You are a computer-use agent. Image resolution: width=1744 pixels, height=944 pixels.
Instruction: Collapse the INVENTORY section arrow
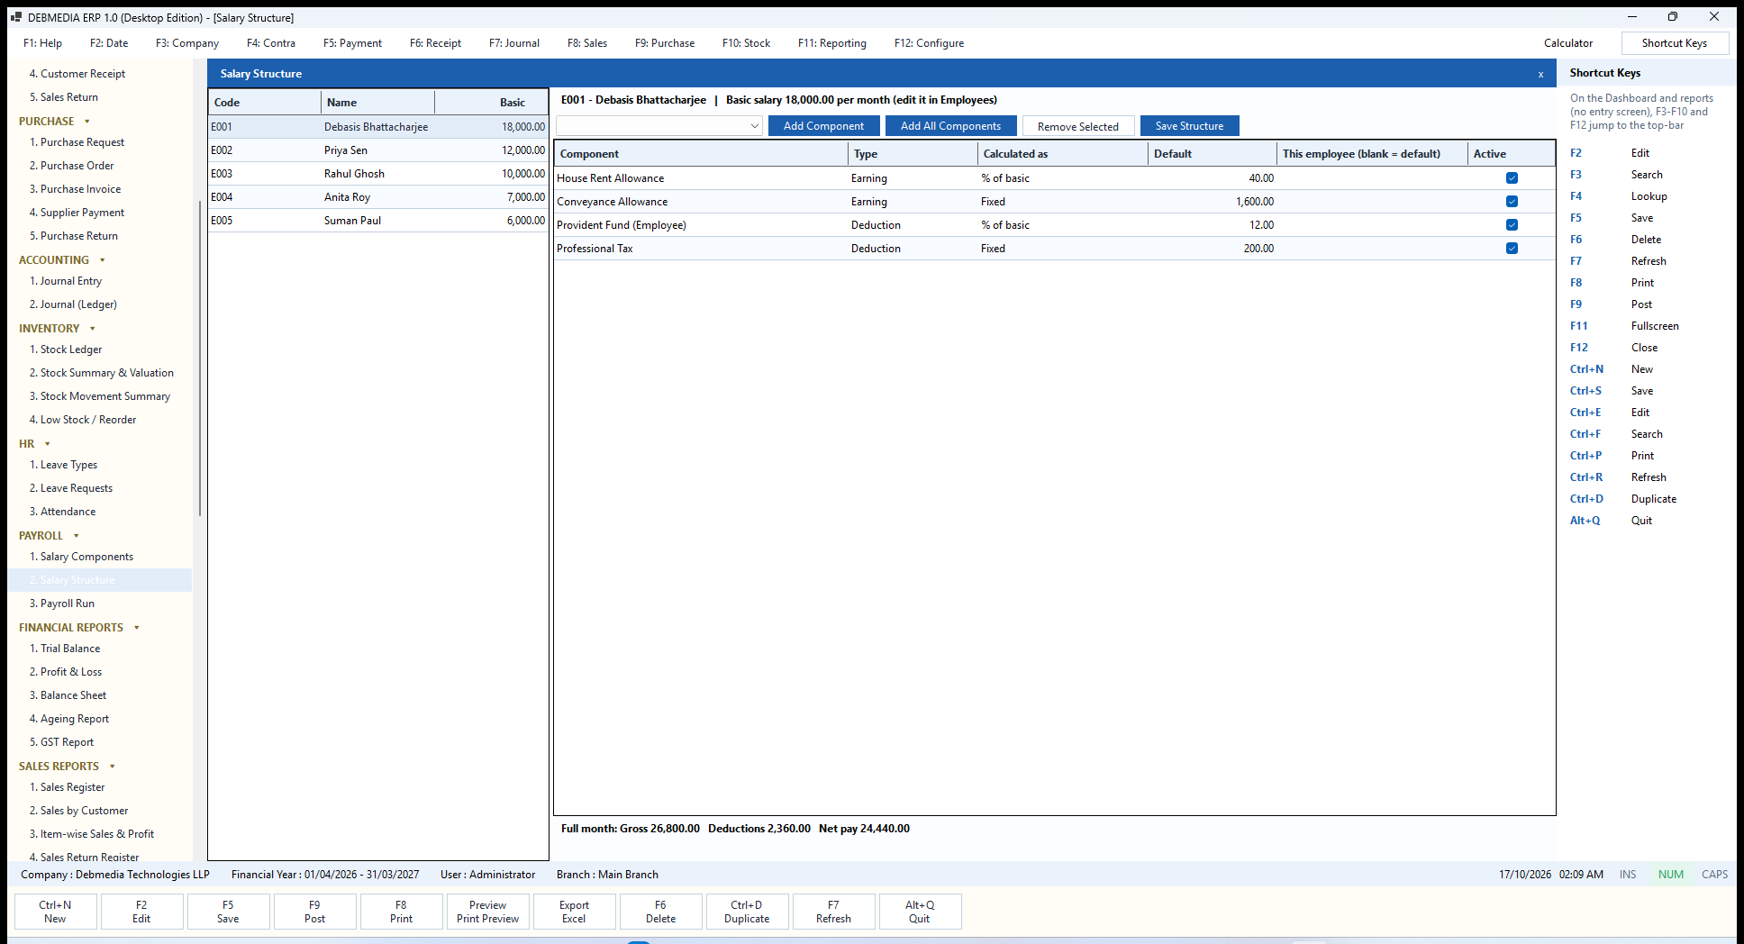point(93,329)
